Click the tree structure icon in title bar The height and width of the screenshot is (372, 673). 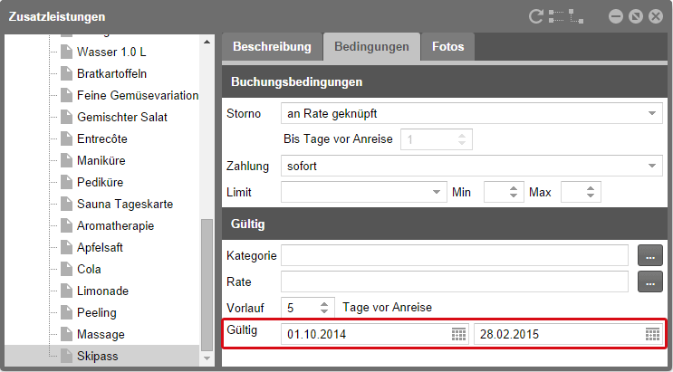click(x=567, y=16)
